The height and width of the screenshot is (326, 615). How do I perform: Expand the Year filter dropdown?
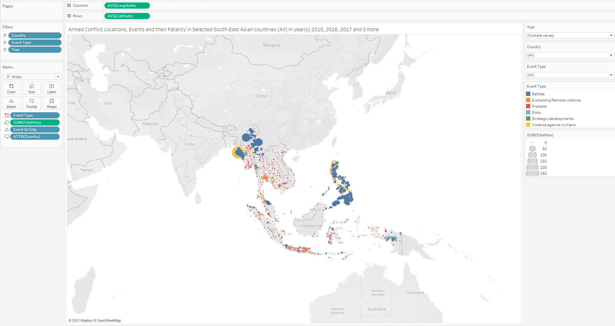click(x=611, y=35)
